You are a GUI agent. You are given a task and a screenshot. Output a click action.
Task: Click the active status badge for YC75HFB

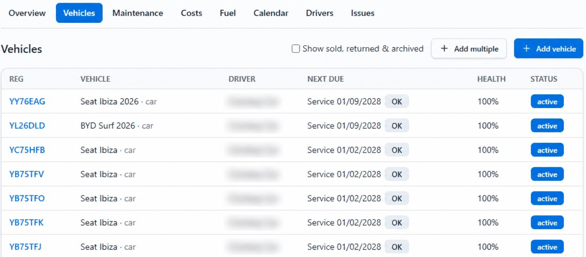point(547,150)
